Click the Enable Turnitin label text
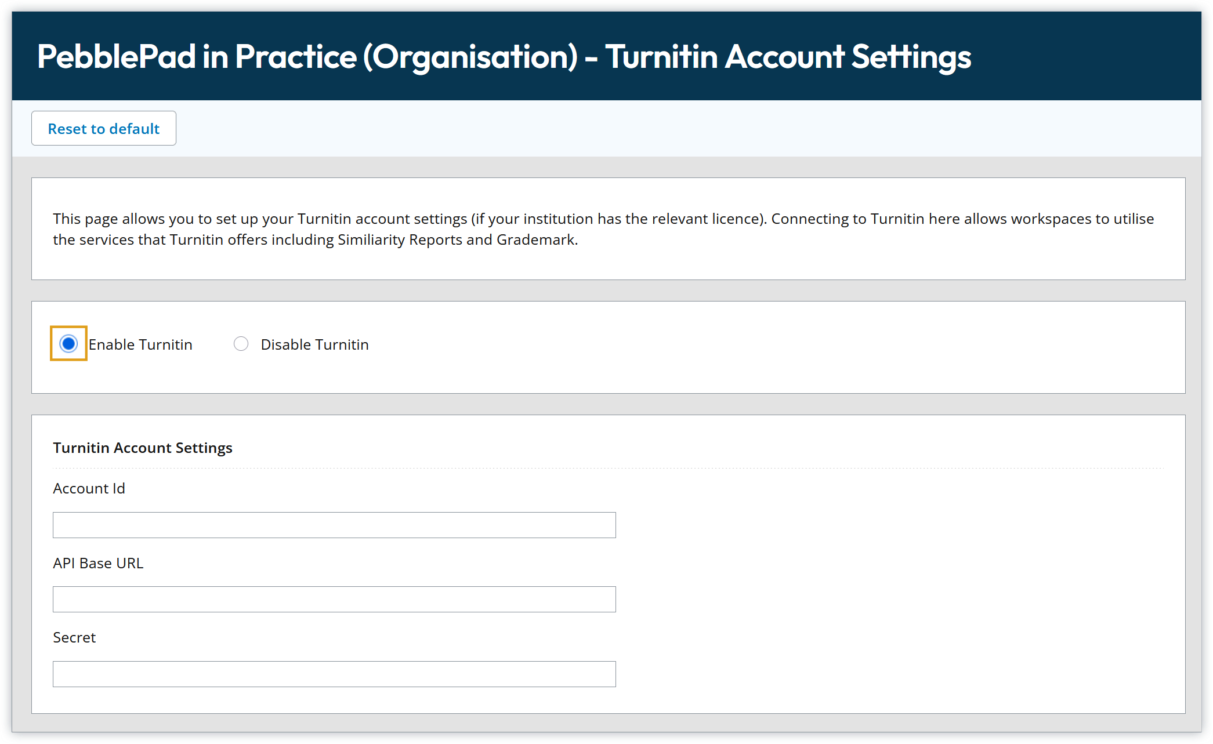Screen dimensions: 1213x744 pos(140,344)
